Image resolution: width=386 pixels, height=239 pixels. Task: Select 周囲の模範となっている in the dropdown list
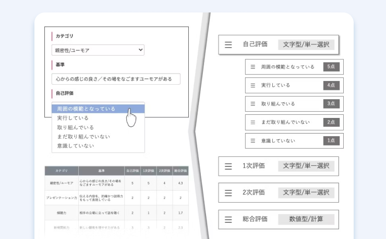tap(98, 109)
